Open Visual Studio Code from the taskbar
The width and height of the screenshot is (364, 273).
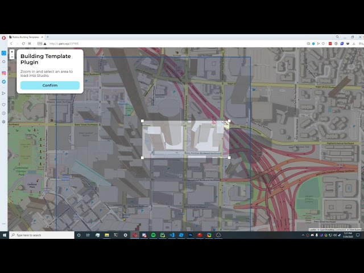172,235
